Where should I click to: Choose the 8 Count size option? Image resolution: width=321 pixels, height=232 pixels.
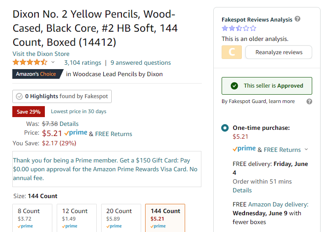[x=33, y=218]
